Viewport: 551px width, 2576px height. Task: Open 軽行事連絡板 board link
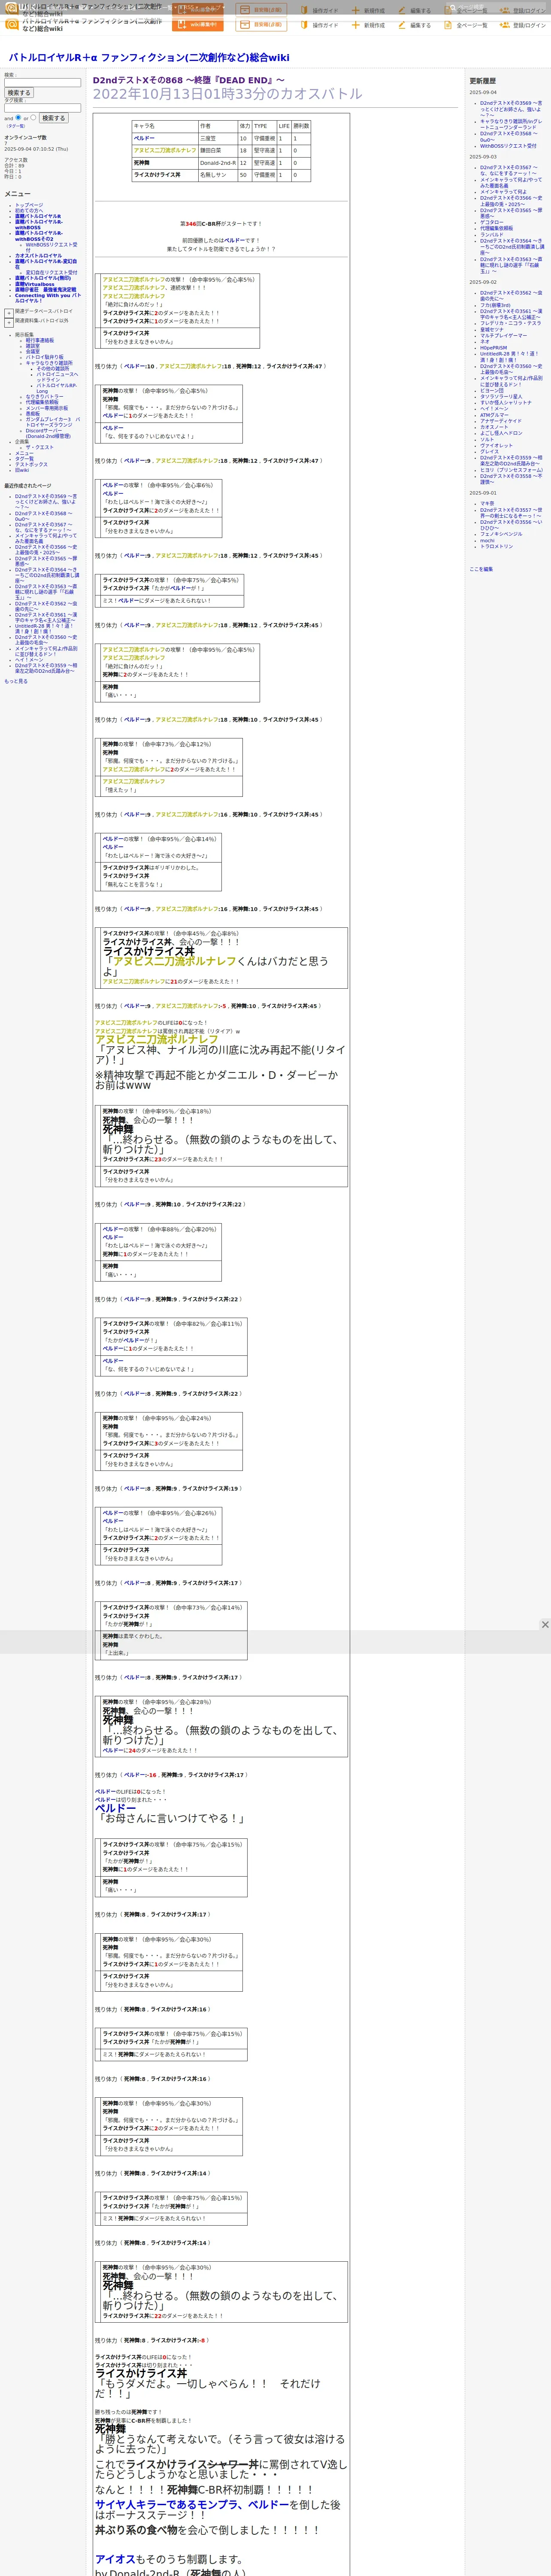click(40, 340)
